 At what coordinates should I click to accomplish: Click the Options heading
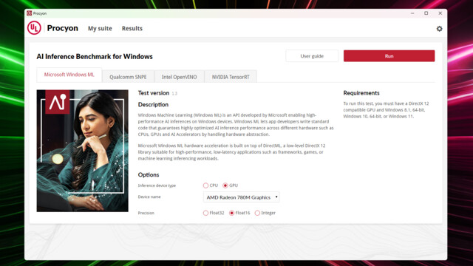149,175
